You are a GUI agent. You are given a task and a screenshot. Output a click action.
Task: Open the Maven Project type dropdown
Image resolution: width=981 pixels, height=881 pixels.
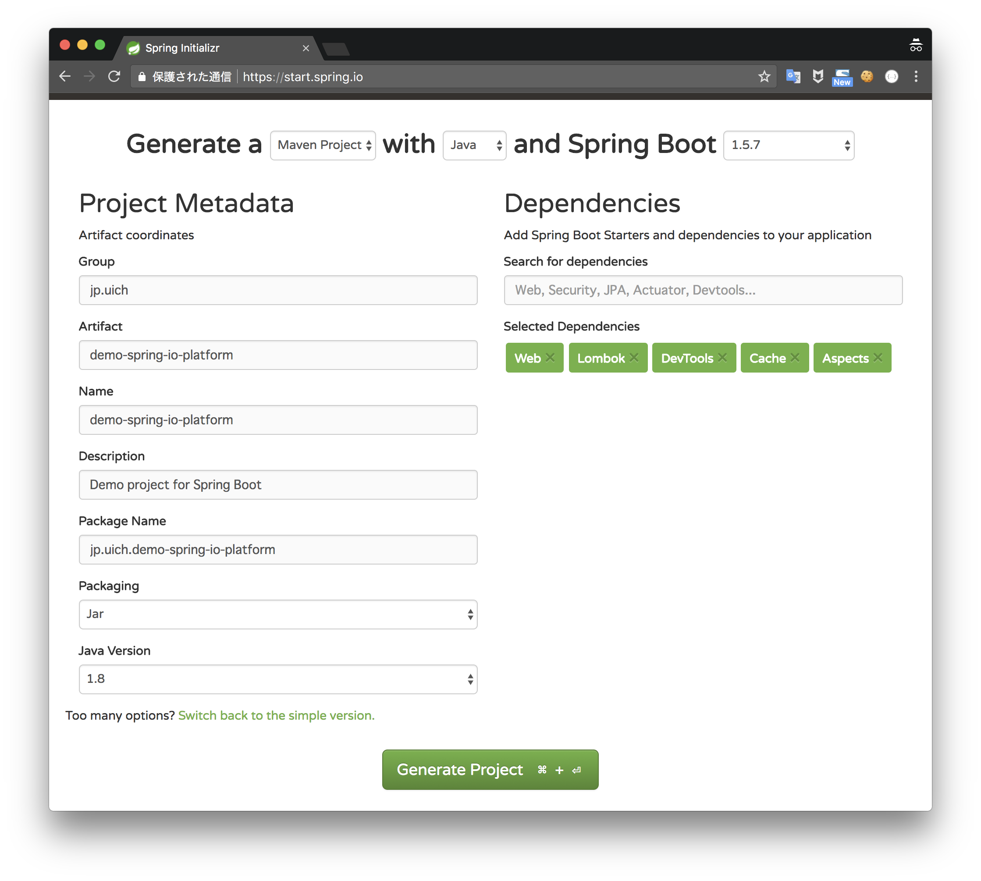tap(323, 145)
